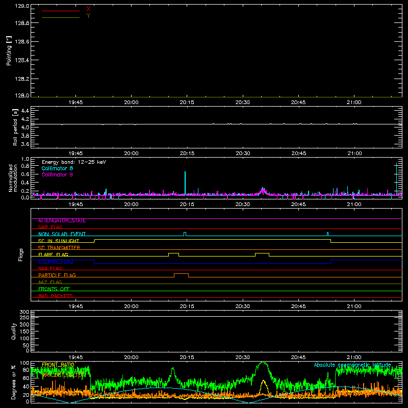Select the 'Normalized modulation' axis title
Image resolution: width=408 pixels, height=408 pixels.
[x=13, y=178]
